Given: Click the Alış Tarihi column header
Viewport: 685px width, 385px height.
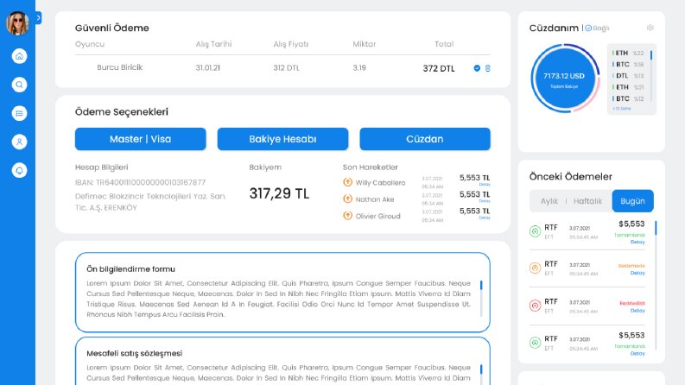Looking at the screenshot, I should coord(213,44).
